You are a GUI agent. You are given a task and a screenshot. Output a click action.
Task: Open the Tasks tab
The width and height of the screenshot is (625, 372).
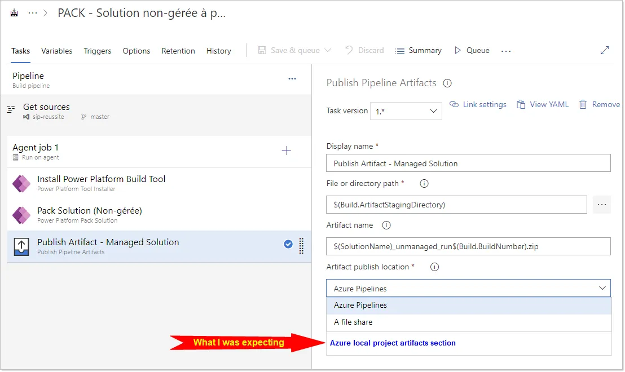click(x=20, y=51)
